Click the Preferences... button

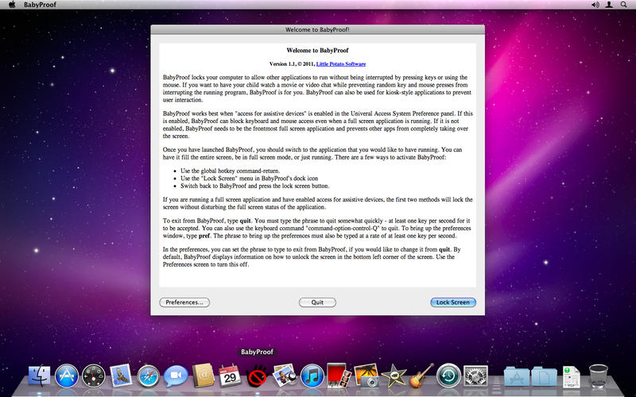click(x=184, y=303)
